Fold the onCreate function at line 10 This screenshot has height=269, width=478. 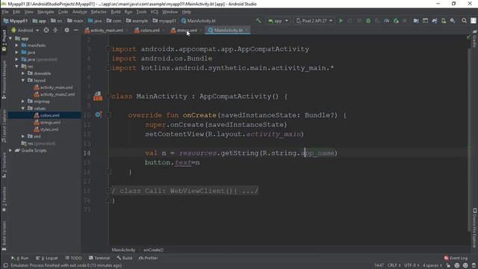(108, 115)
